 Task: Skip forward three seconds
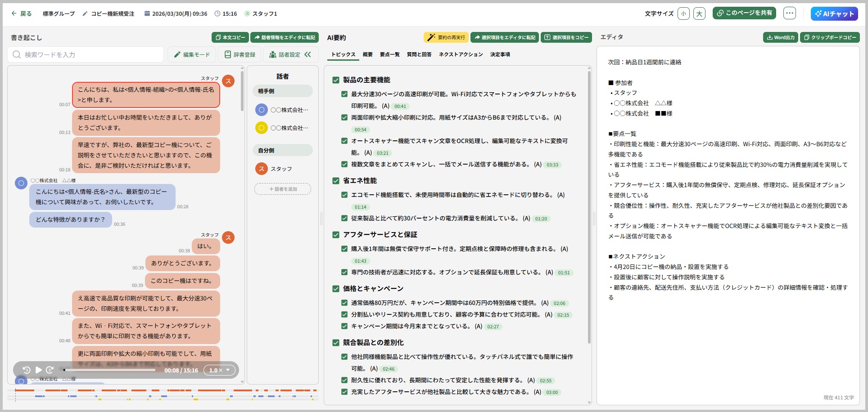pyautogui.click(x=50, y=370)
